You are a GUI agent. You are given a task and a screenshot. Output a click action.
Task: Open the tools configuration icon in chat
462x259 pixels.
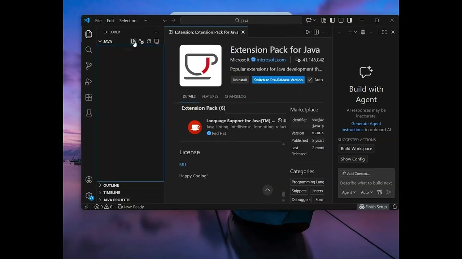pyautogui.click(x=379, y=192)
